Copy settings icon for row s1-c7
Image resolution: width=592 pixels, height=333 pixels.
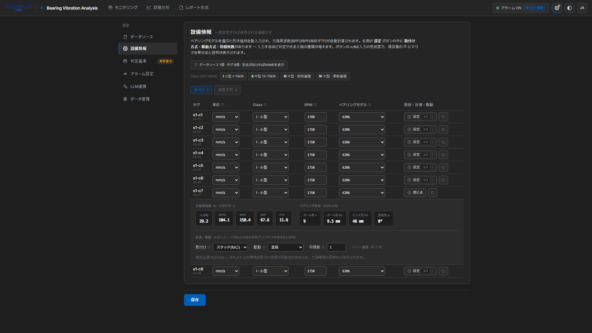tap(432, 193)
